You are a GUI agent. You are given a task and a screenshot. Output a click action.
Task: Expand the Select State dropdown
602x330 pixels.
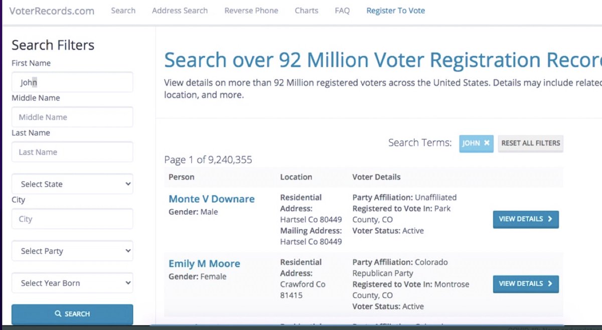pos(72,184)
